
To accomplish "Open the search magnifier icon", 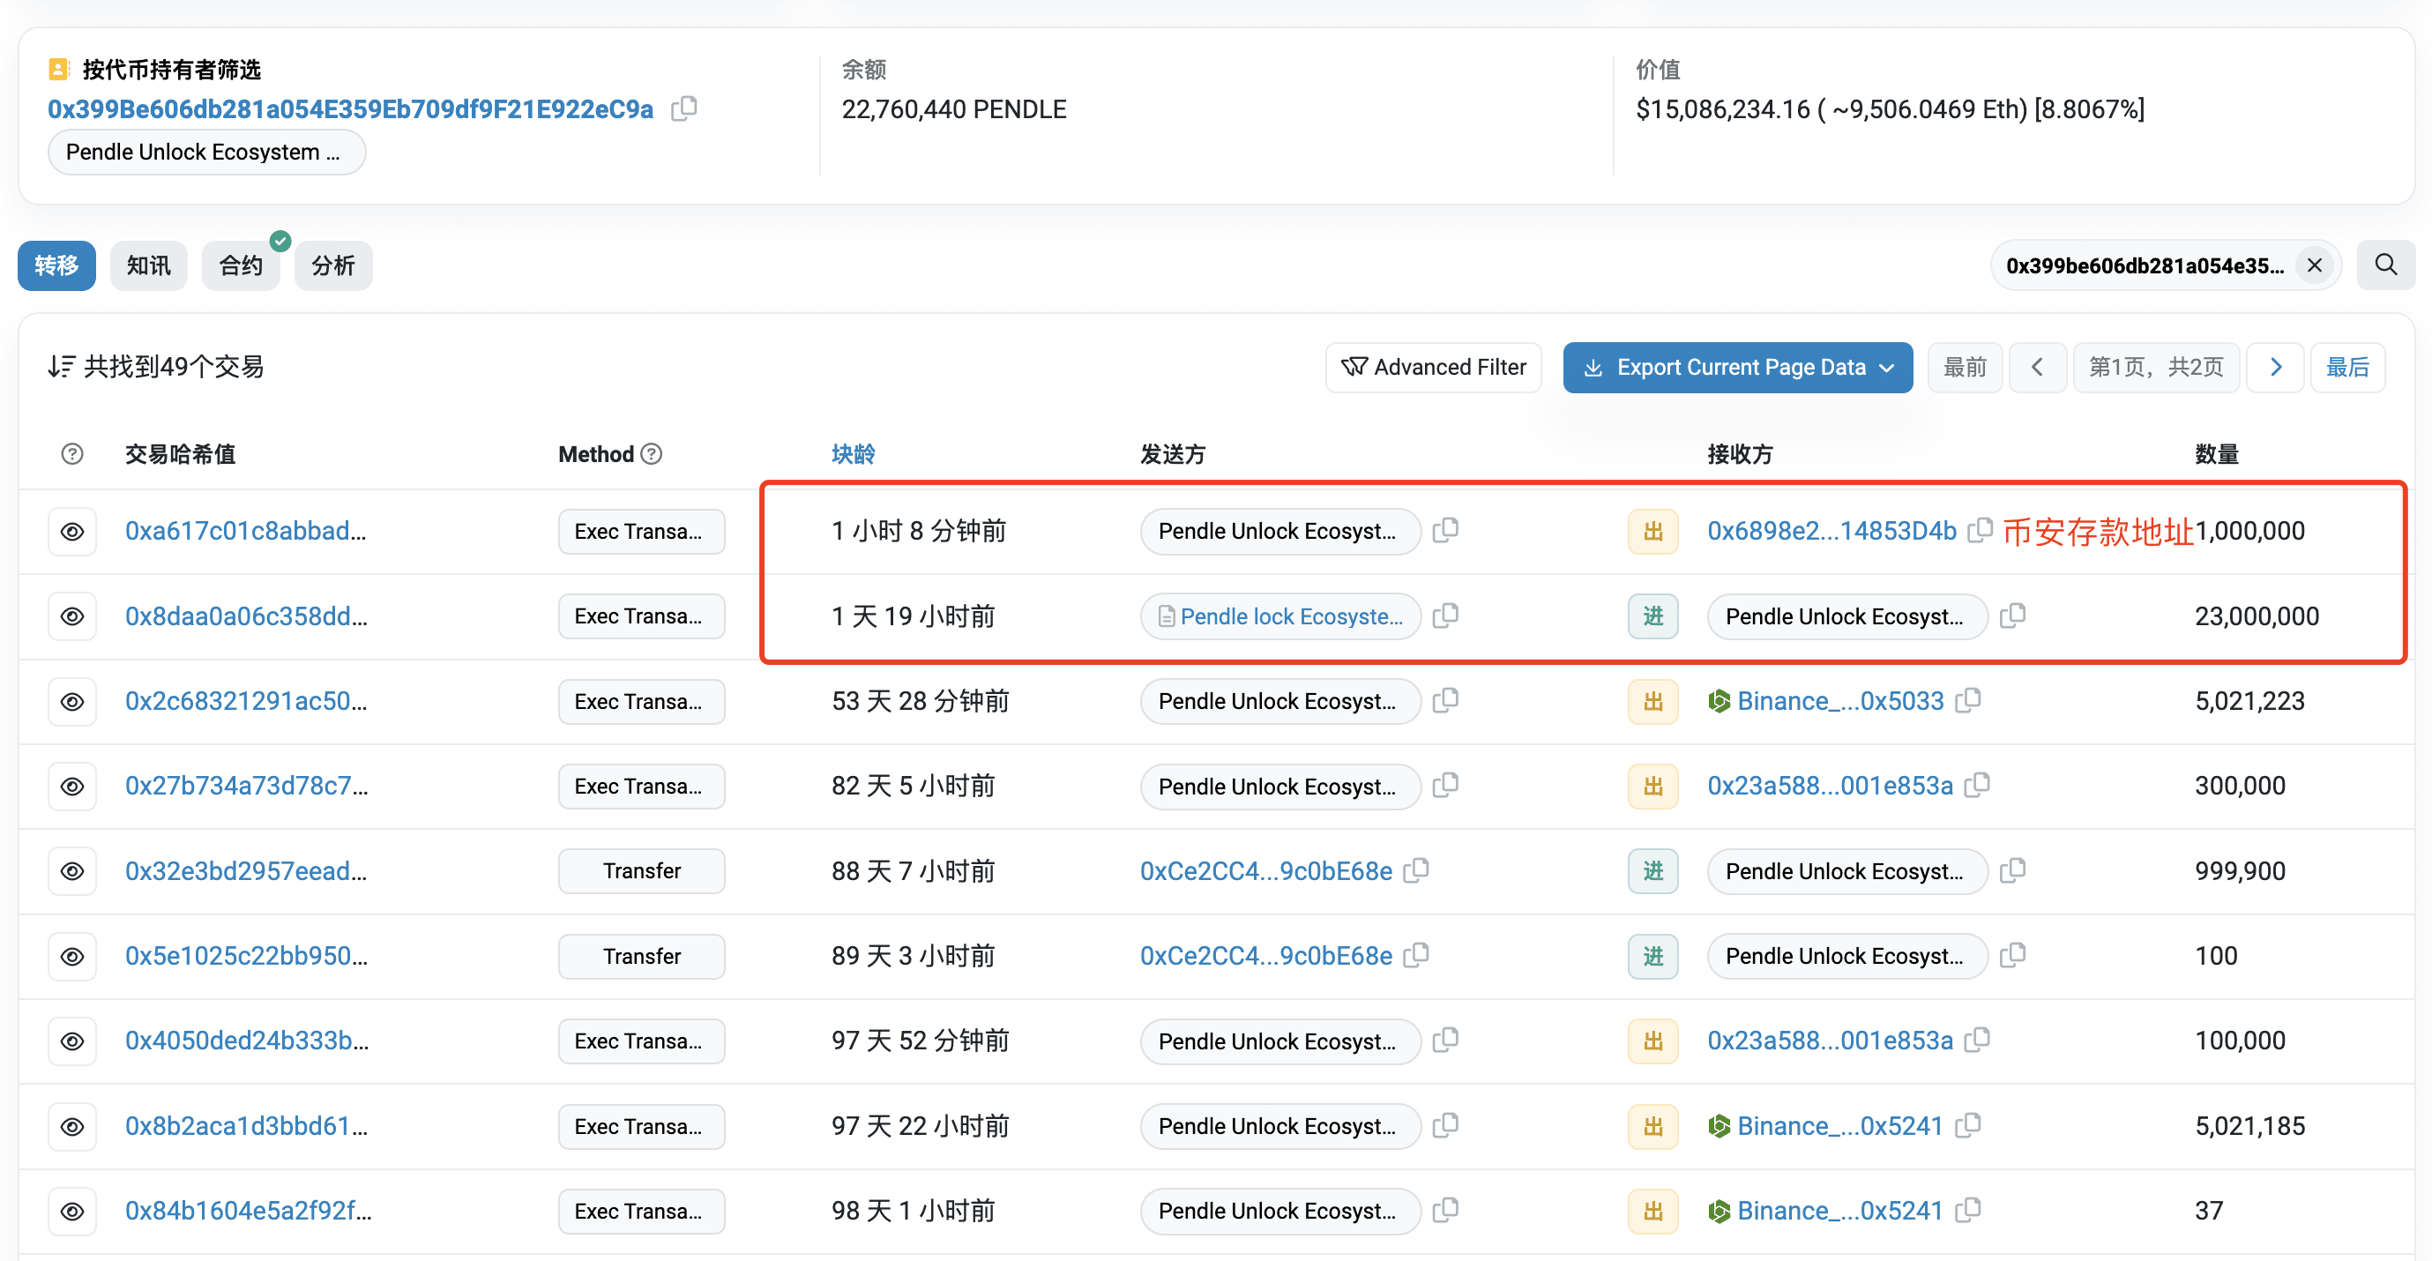I will 2386,265.
